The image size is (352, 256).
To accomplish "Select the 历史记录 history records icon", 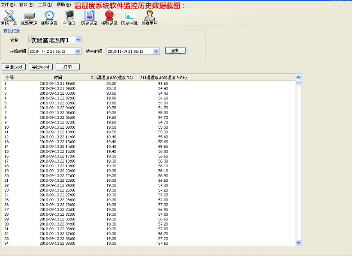I will tap(89, 16).
